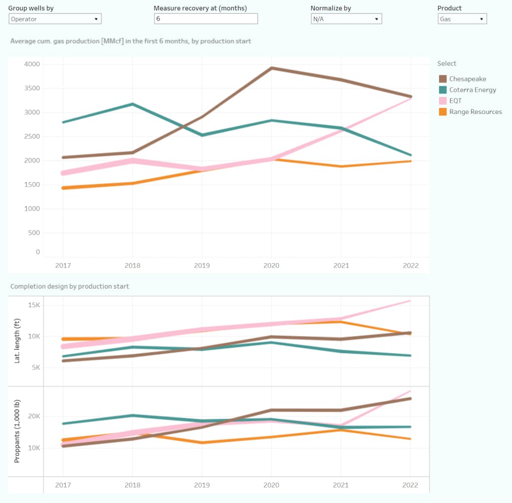Open the Group wells by dropdown
Viewport: 512px width, 503px height.
tap(55, 19)
